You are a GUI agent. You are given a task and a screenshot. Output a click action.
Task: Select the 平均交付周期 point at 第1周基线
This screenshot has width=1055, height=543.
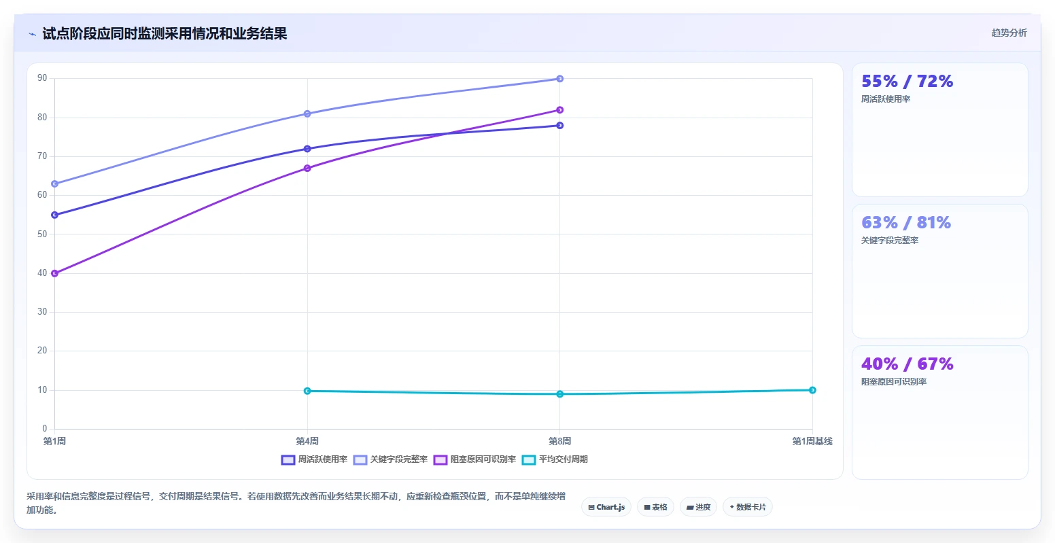(x=812, y=390)
